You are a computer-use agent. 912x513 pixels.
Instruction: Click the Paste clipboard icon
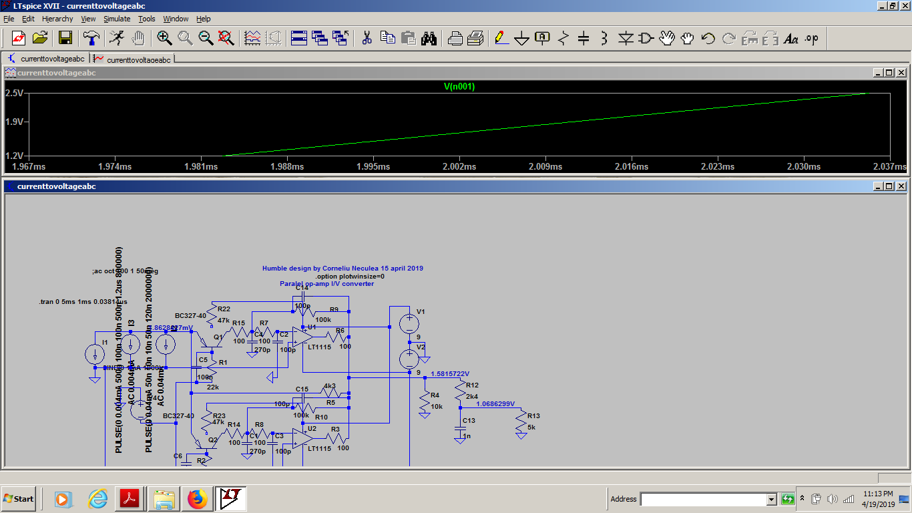coord(408,38)
